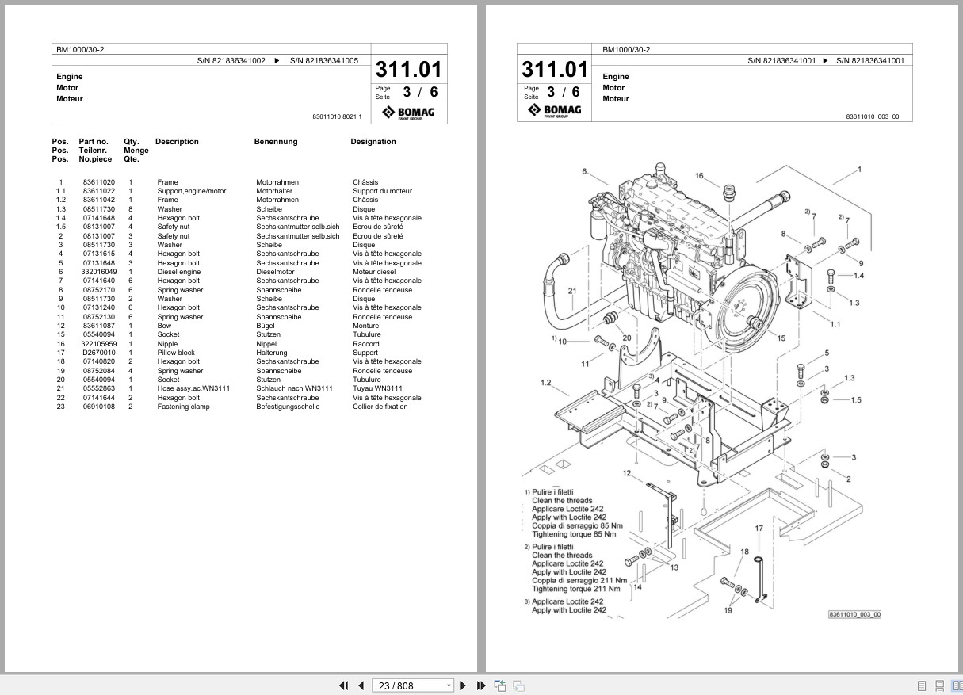Go to the previous page
Viewport: 963px width, 695px height.
coord(361,685)
